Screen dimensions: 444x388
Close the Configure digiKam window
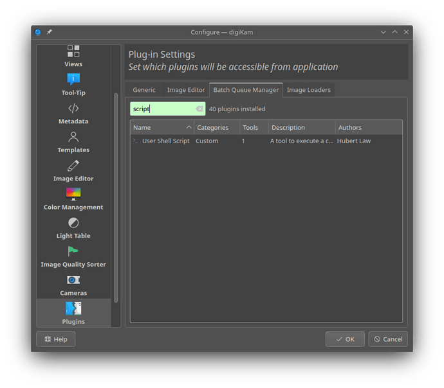coord(406,32)
